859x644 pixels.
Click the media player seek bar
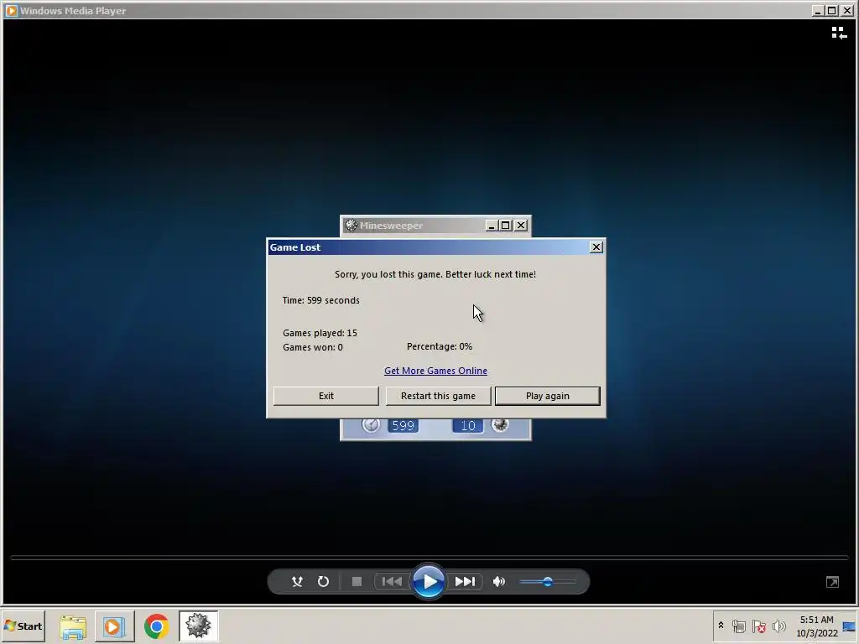[429, 558]
